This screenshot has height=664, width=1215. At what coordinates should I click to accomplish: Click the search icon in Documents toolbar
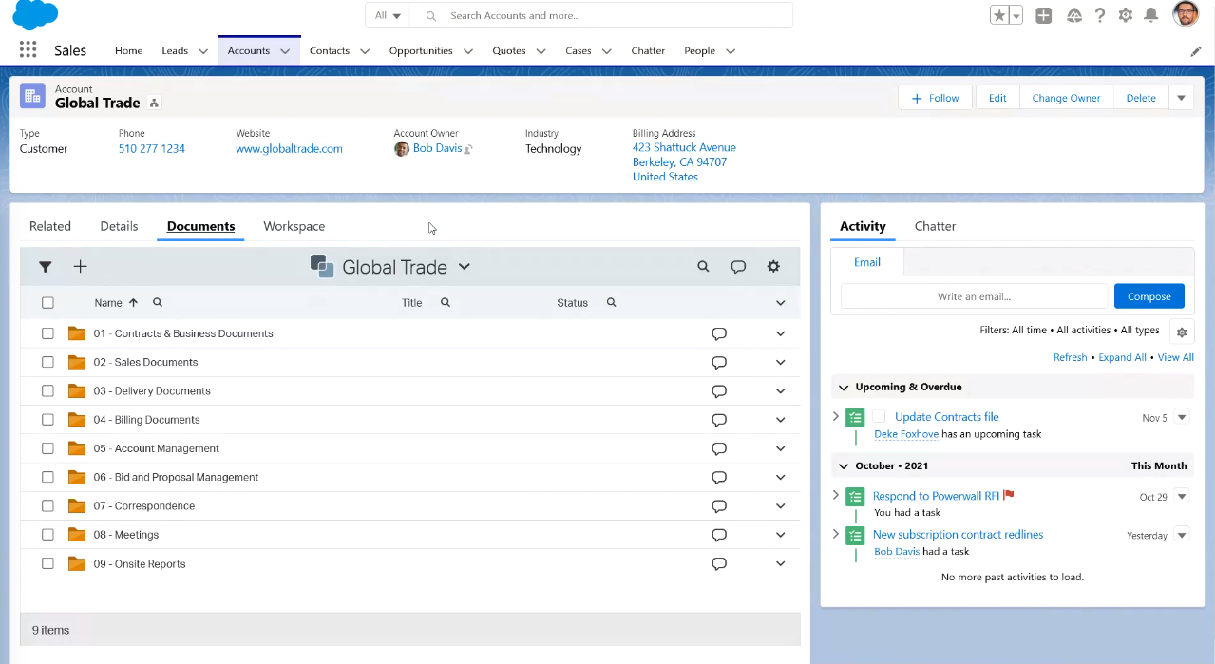coord(703,267)
